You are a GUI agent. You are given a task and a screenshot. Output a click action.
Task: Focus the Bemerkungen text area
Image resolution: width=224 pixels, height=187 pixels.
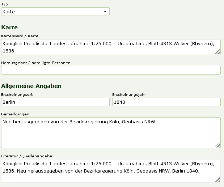(111, 133)
